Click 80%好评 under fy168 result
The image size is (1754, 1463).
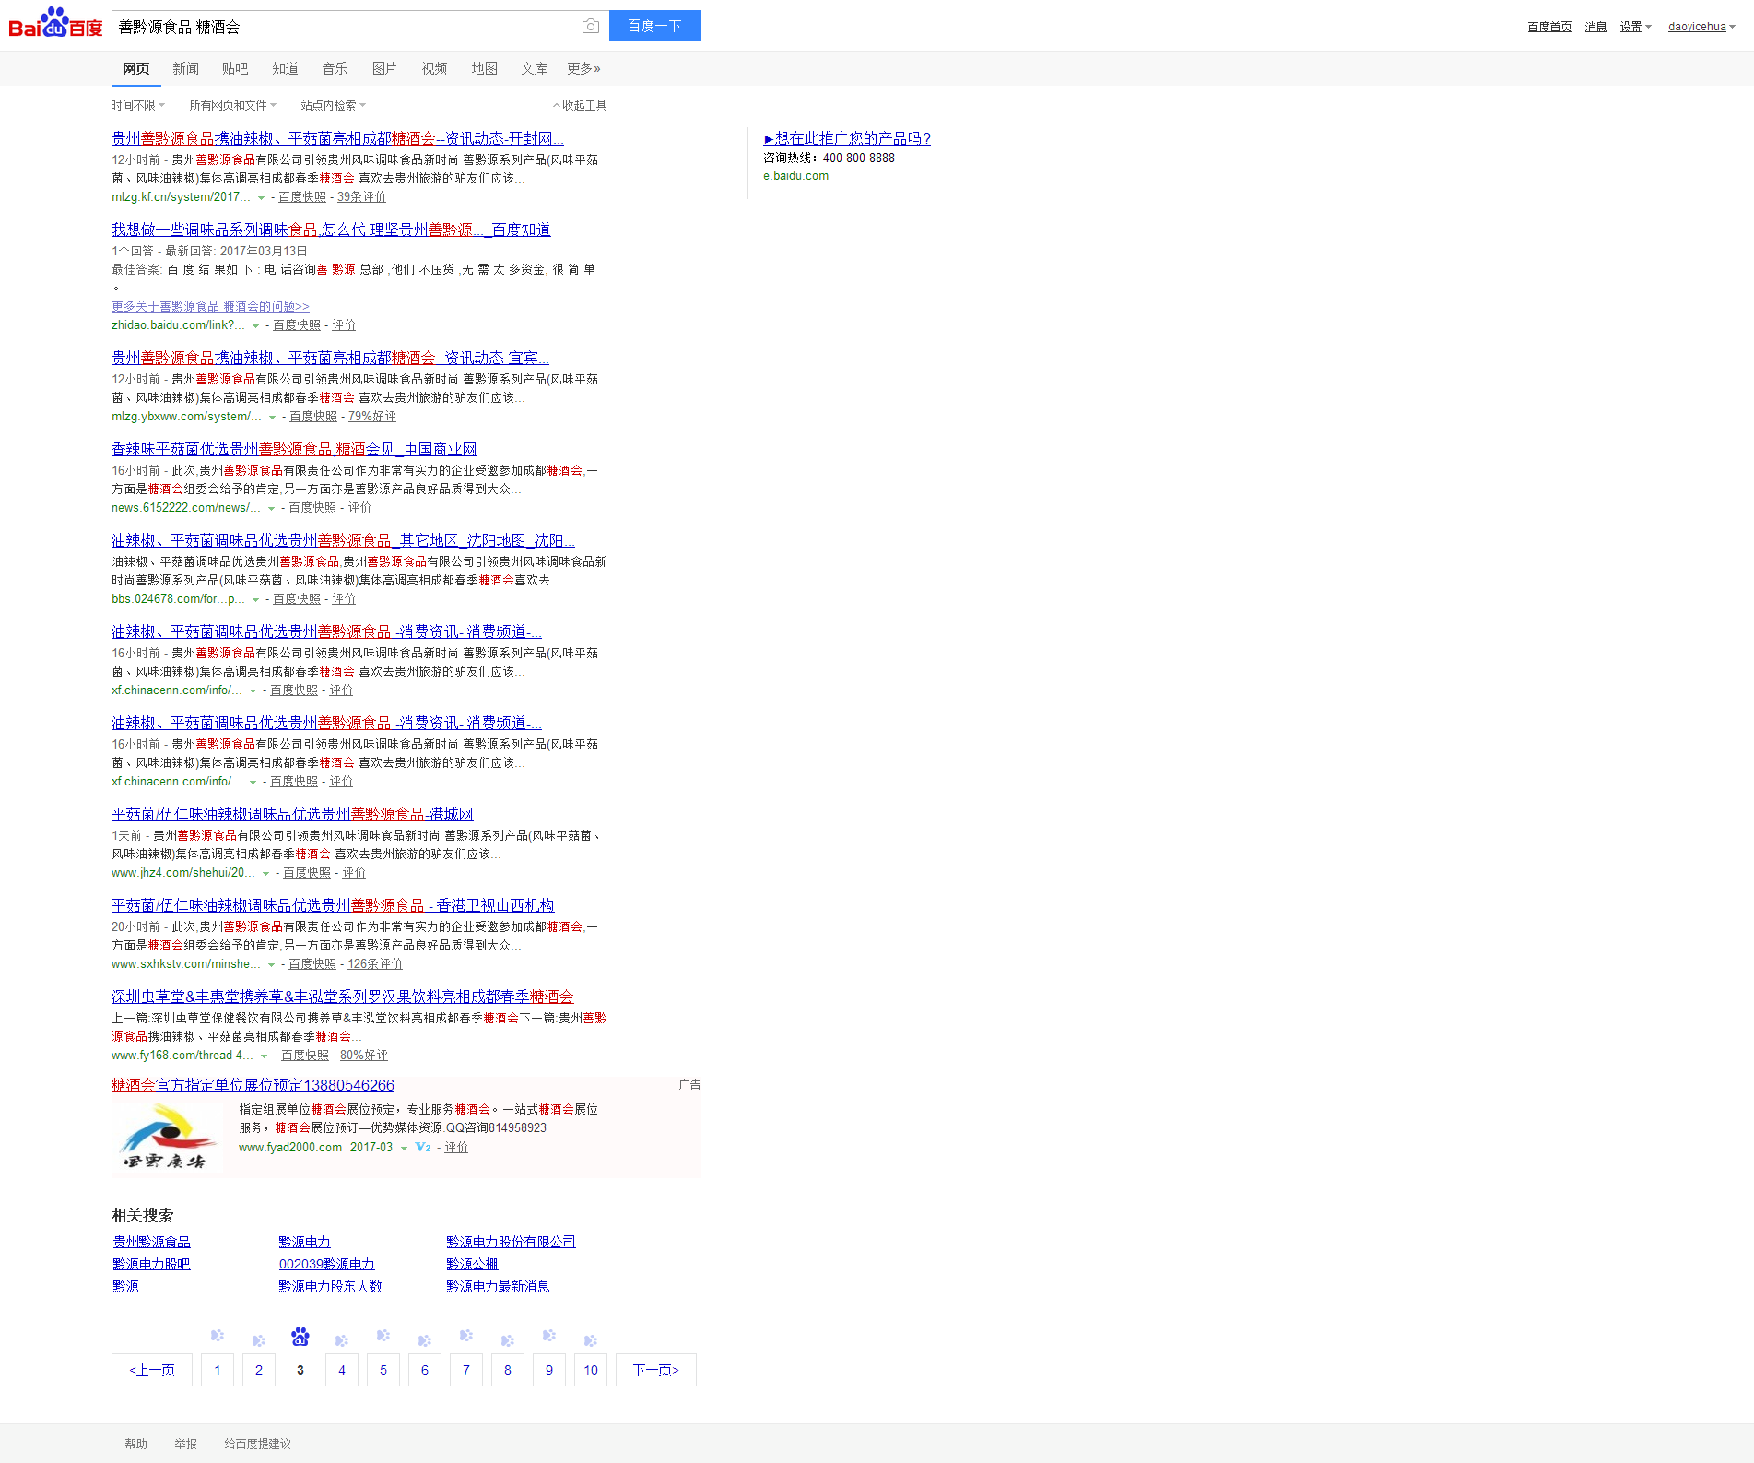(x=364, y=1056)
